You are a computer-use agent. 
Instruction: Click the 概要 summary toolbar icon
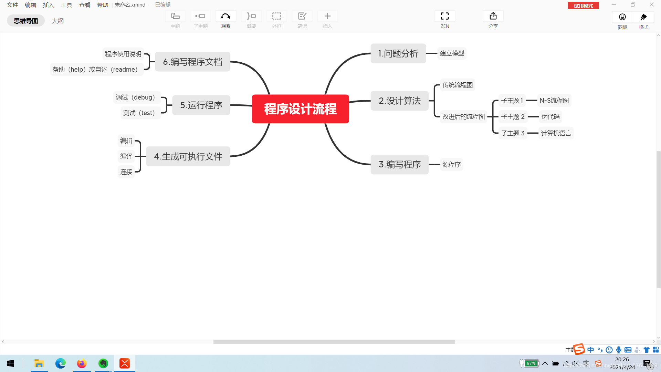[251, 17]
